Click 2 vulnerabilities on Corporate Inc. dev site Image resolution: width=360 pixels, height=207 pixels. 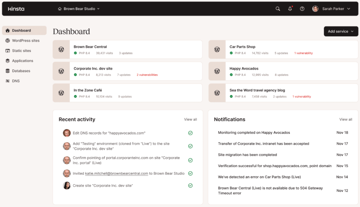point(147,75)
